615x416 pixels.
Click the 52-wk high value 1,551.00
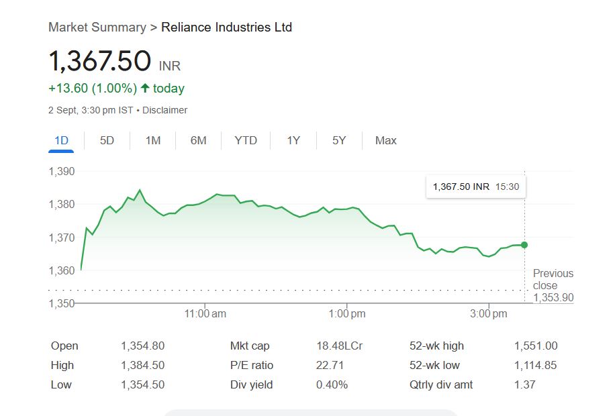point(536,346)
